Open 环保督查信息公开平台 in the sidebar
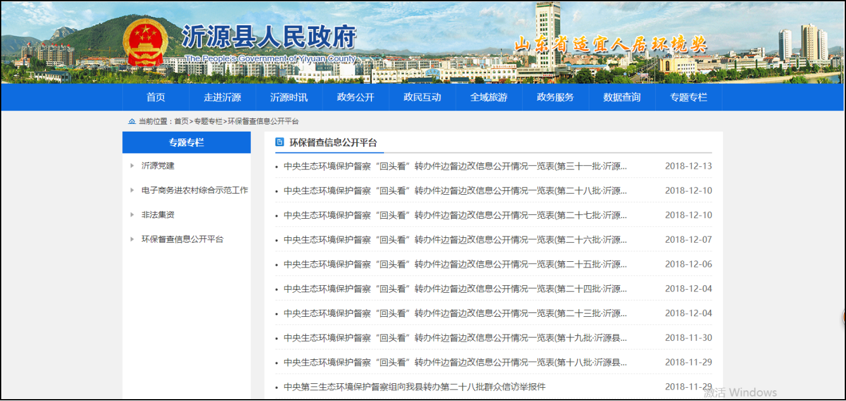 point(183,240)
